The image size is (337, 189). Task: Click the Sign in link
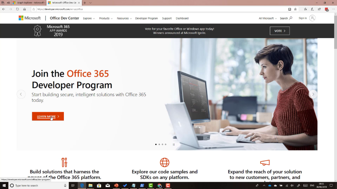click(303, 18)
